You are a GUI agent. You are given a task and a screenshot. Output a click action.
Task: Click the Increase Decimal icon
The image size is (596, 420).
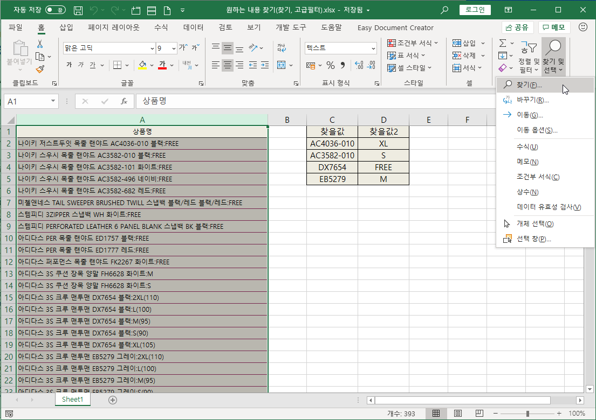pos(359,65)
